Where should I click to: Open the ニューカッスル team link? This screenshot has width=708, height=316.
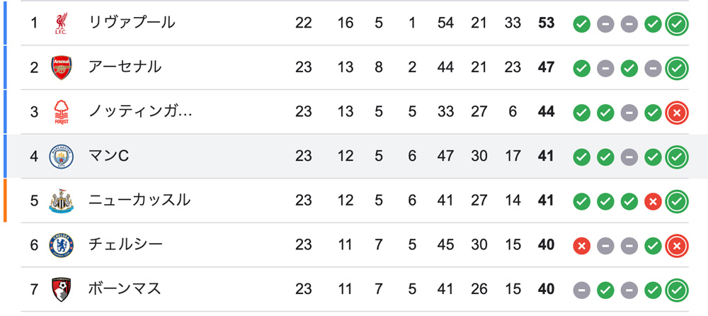139,201
